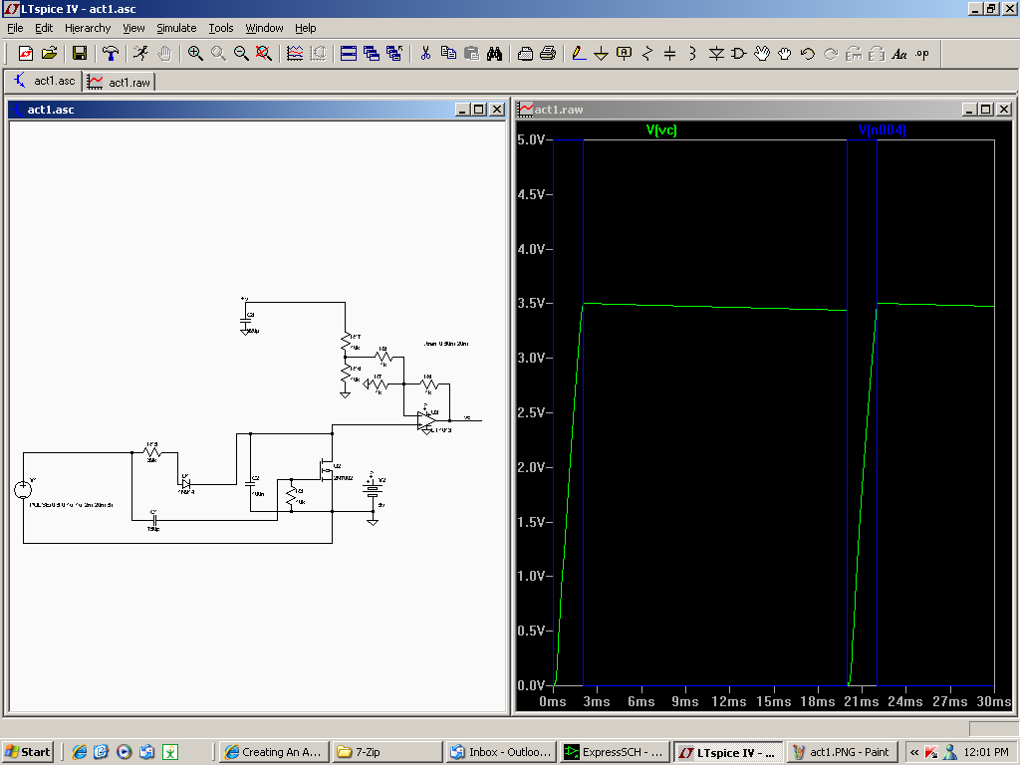Click the Print printer icon

point(548,54)
